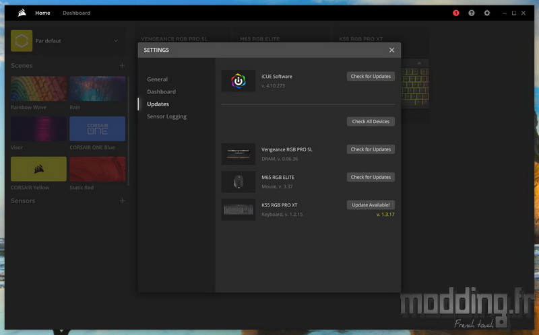Select the CORSAIR Yellow scene

point(38,169)
